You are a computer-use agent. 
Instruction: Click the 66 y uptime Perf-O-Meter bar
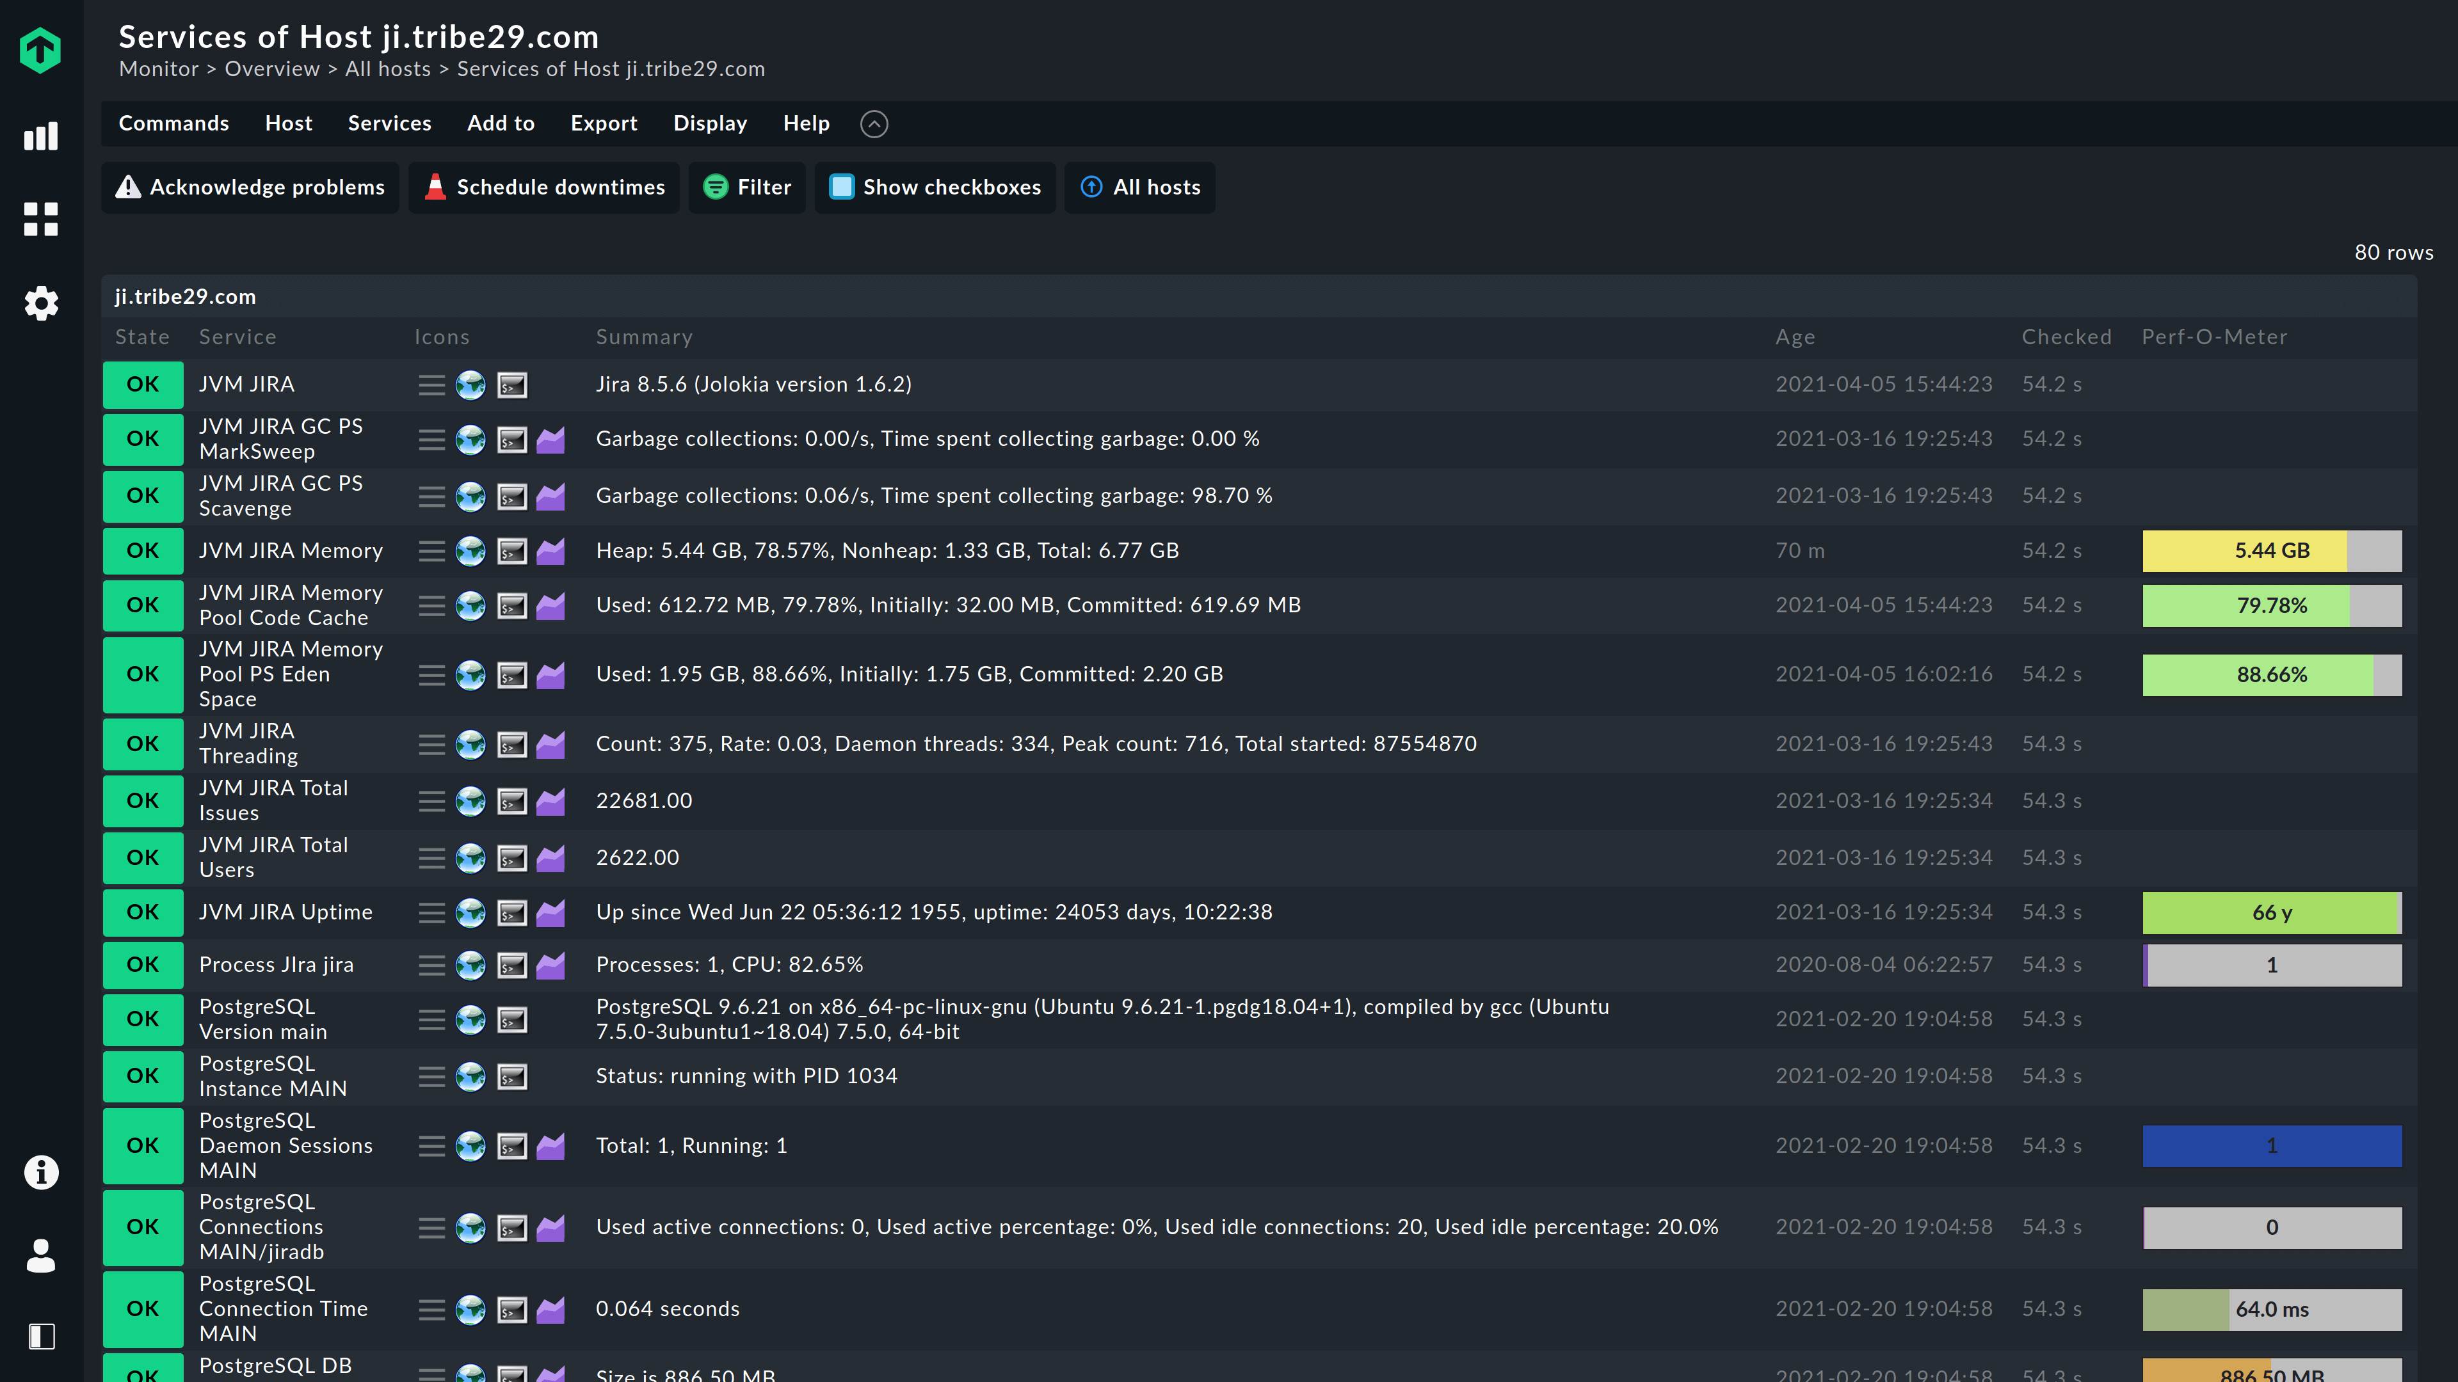pyautogui.click(x=2272, y=914)
